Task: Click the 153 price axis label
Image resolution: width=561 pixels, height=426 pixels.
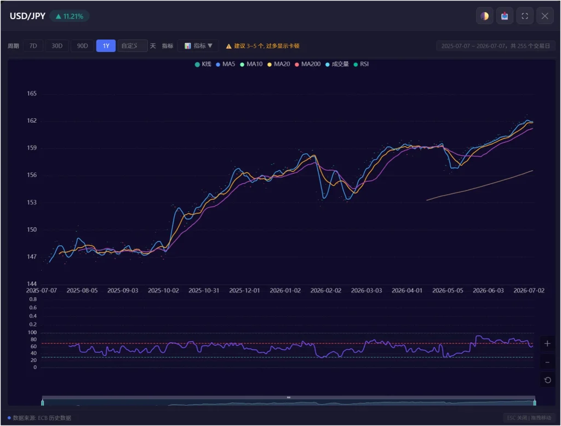Action: pos(32,203)
